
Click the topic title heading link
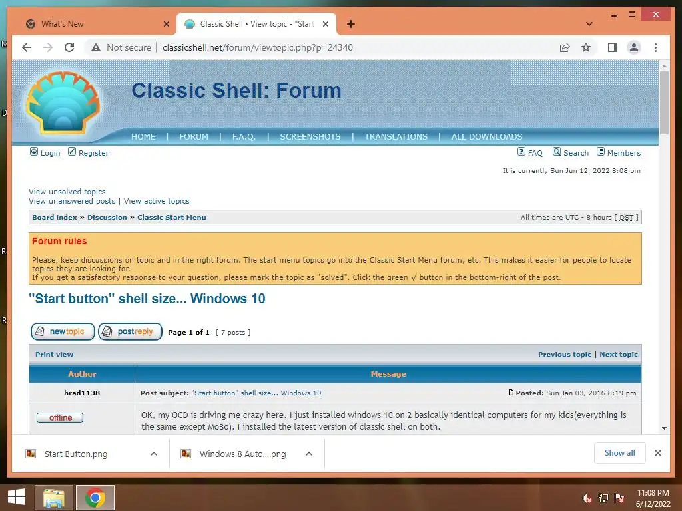[x=147, y=299]
